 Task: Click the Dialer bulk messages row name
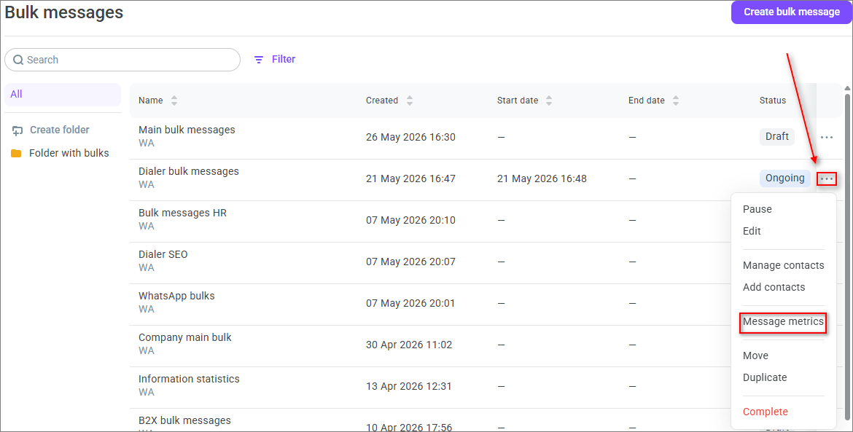[188, 171]
